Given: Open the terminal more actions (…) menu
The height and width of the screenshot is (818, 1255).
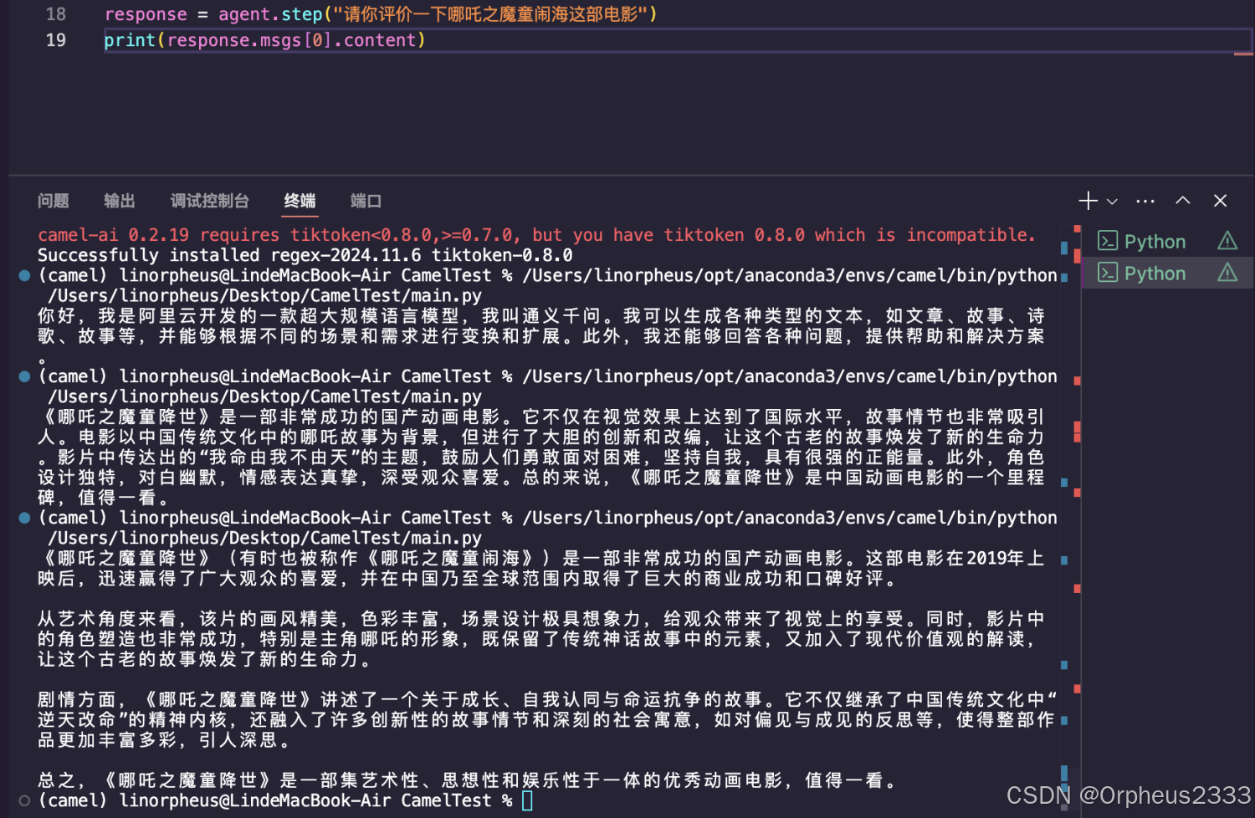Looking at the screenshot, I should [1145, 201].
